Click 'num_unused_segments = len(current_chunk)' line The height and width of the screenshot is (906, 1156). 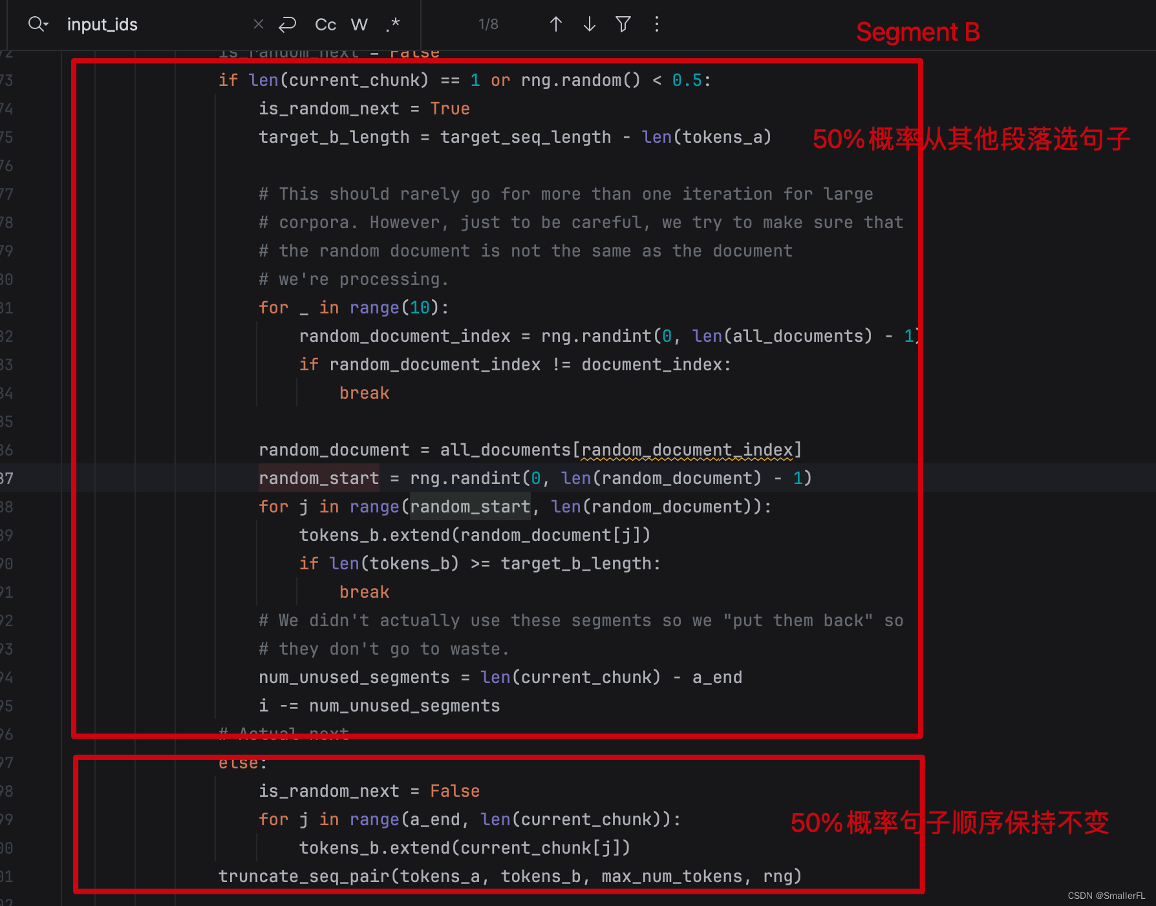pyautogui.click(x=500, y=677)
